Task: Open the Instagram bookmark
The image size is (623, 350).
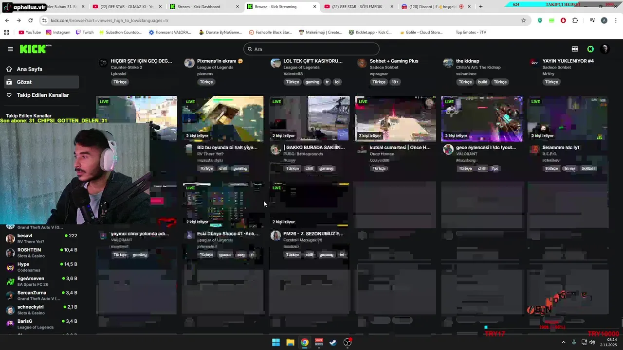Action: click(58, 33)
